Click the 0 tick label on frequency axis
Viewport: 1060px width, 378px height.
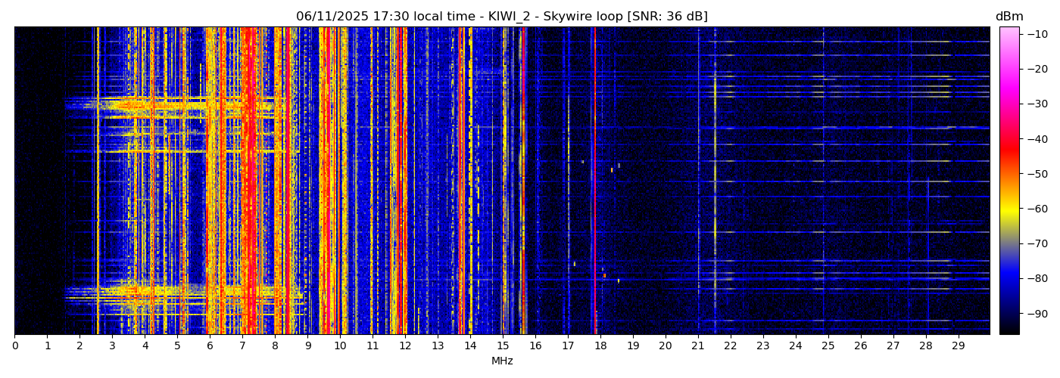pos(15,345)
